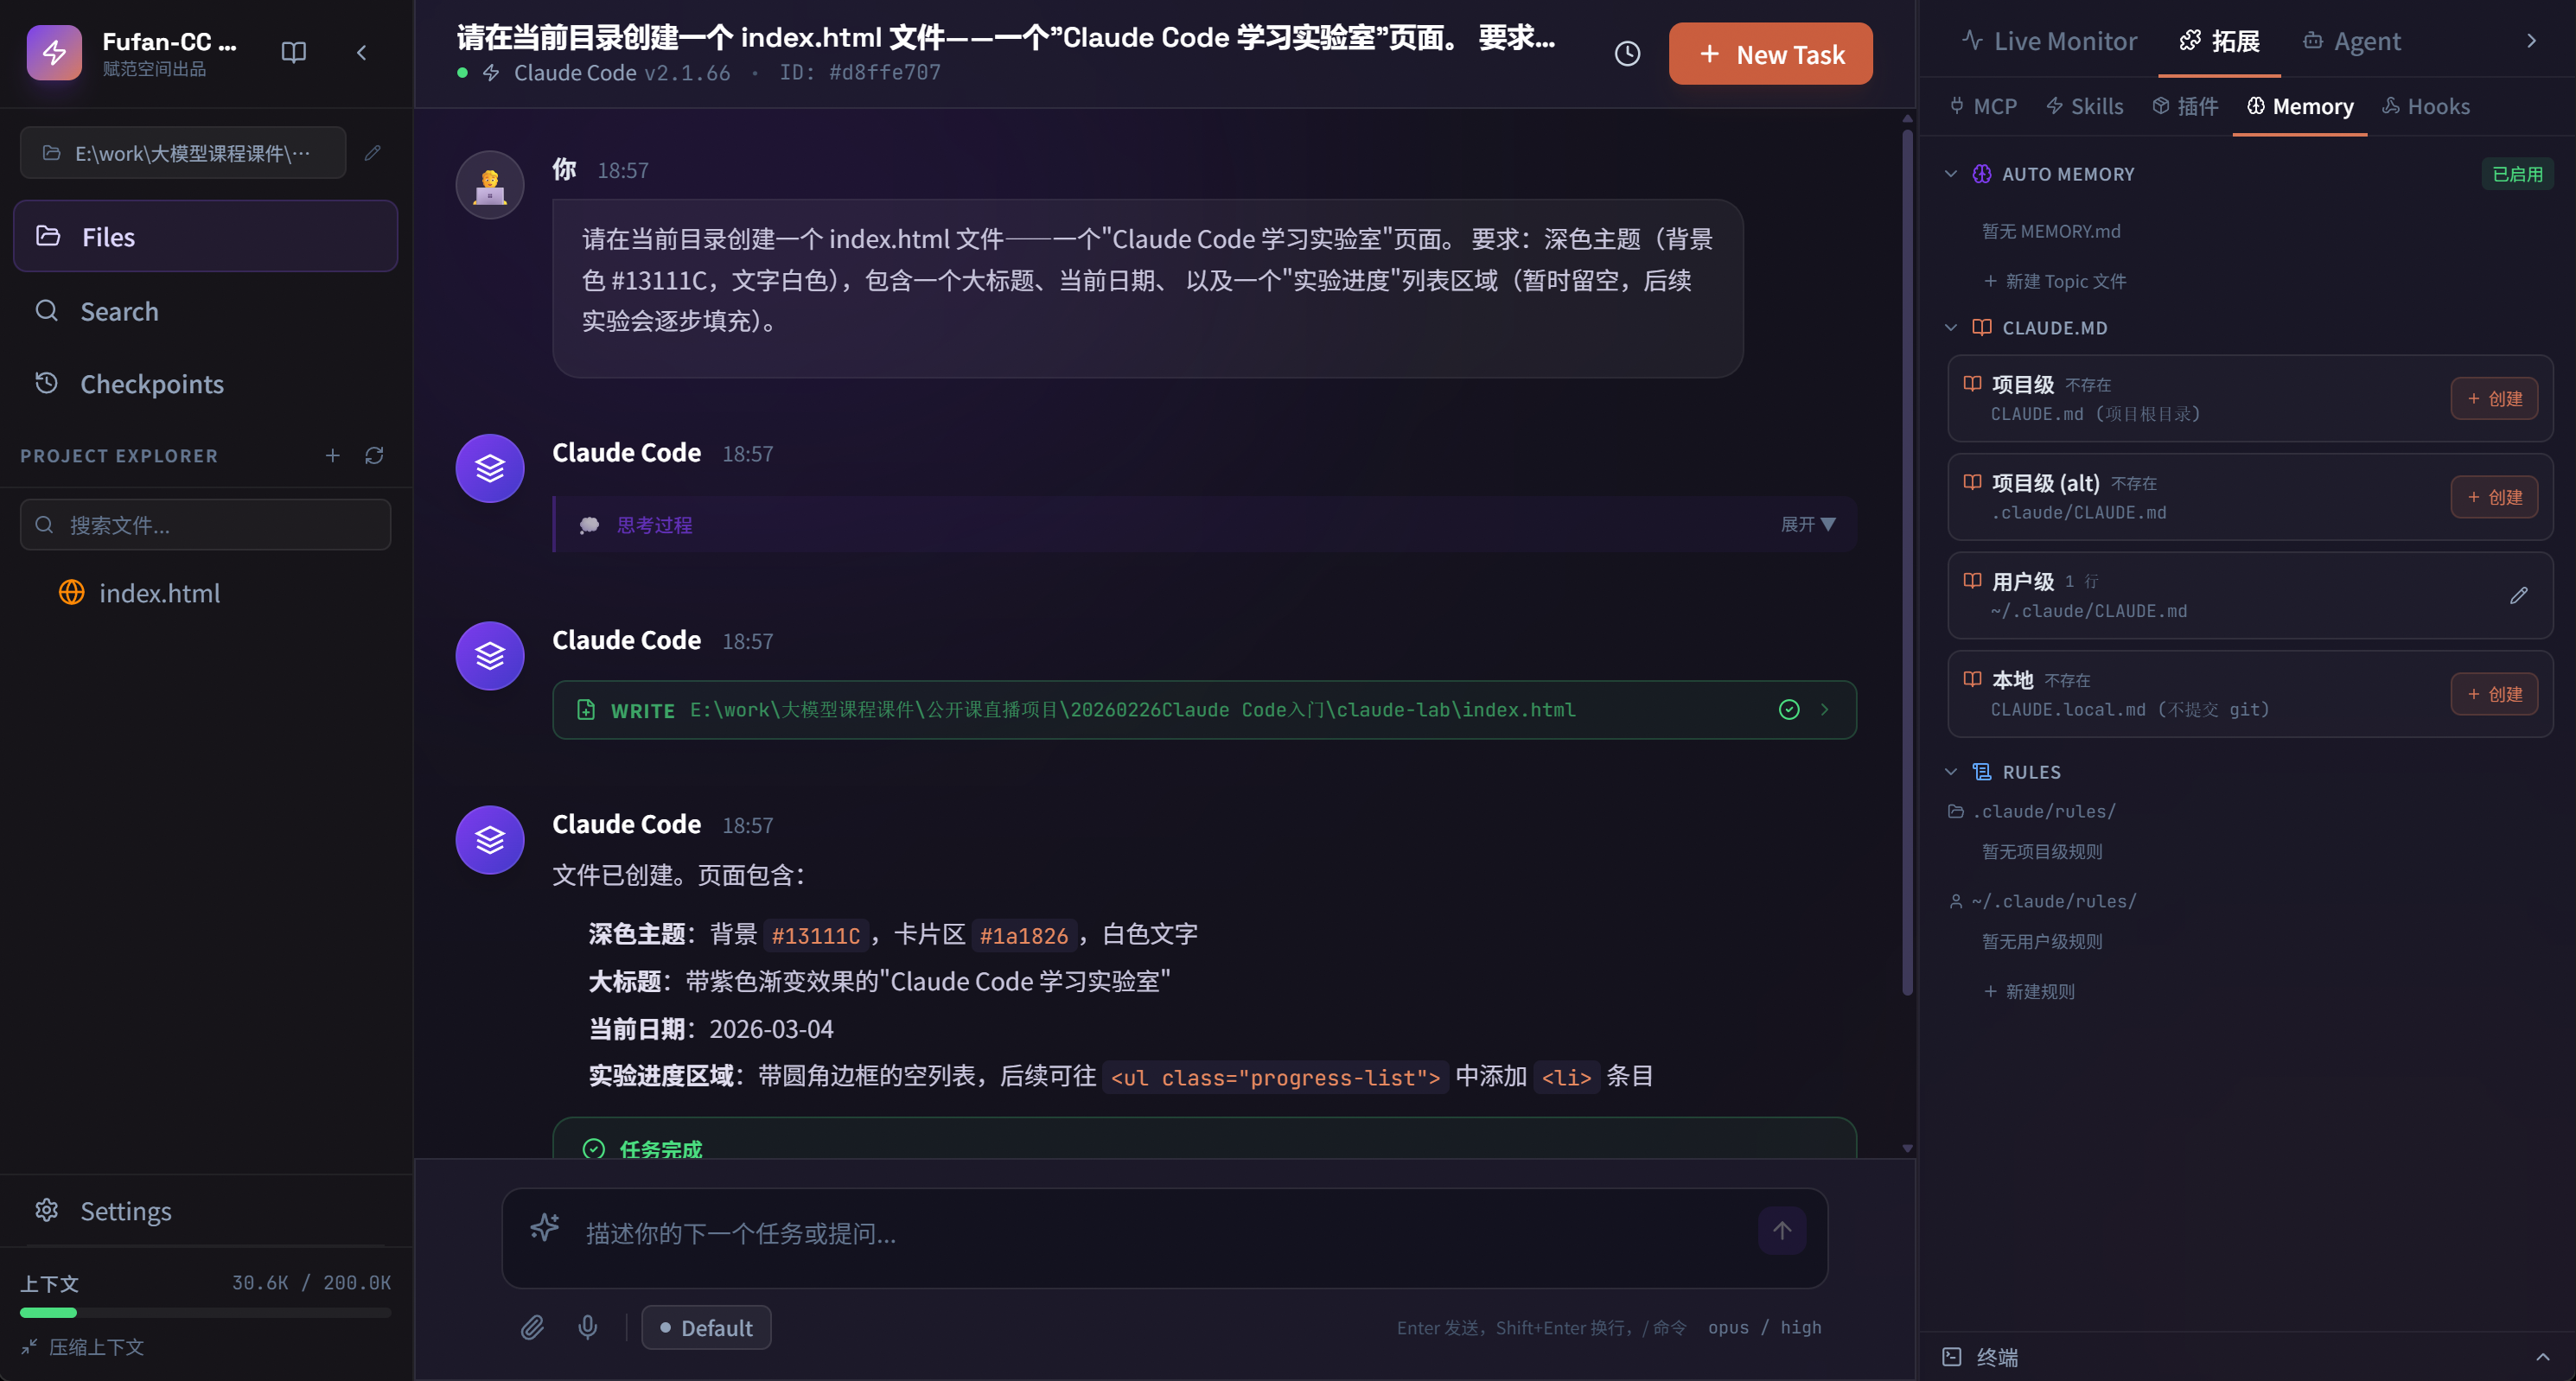Expand the 终端 panel with the up chevron

click(2542, 1356)
